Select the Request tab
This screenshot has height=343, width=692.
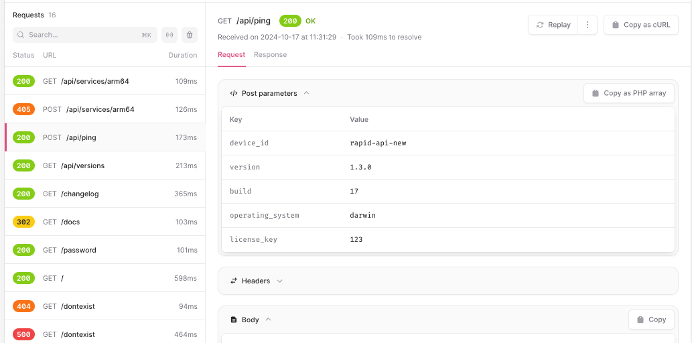tap(231, 55)
